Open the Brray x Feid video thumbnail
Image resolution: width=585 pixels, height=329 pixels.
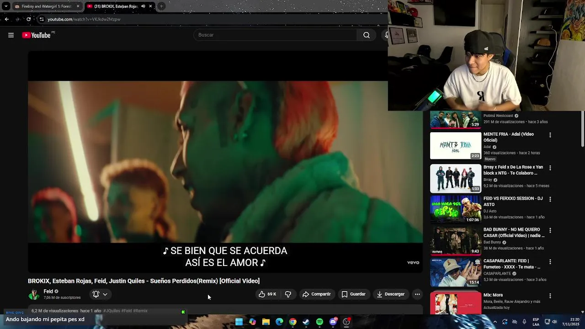[x=456, y=178]
